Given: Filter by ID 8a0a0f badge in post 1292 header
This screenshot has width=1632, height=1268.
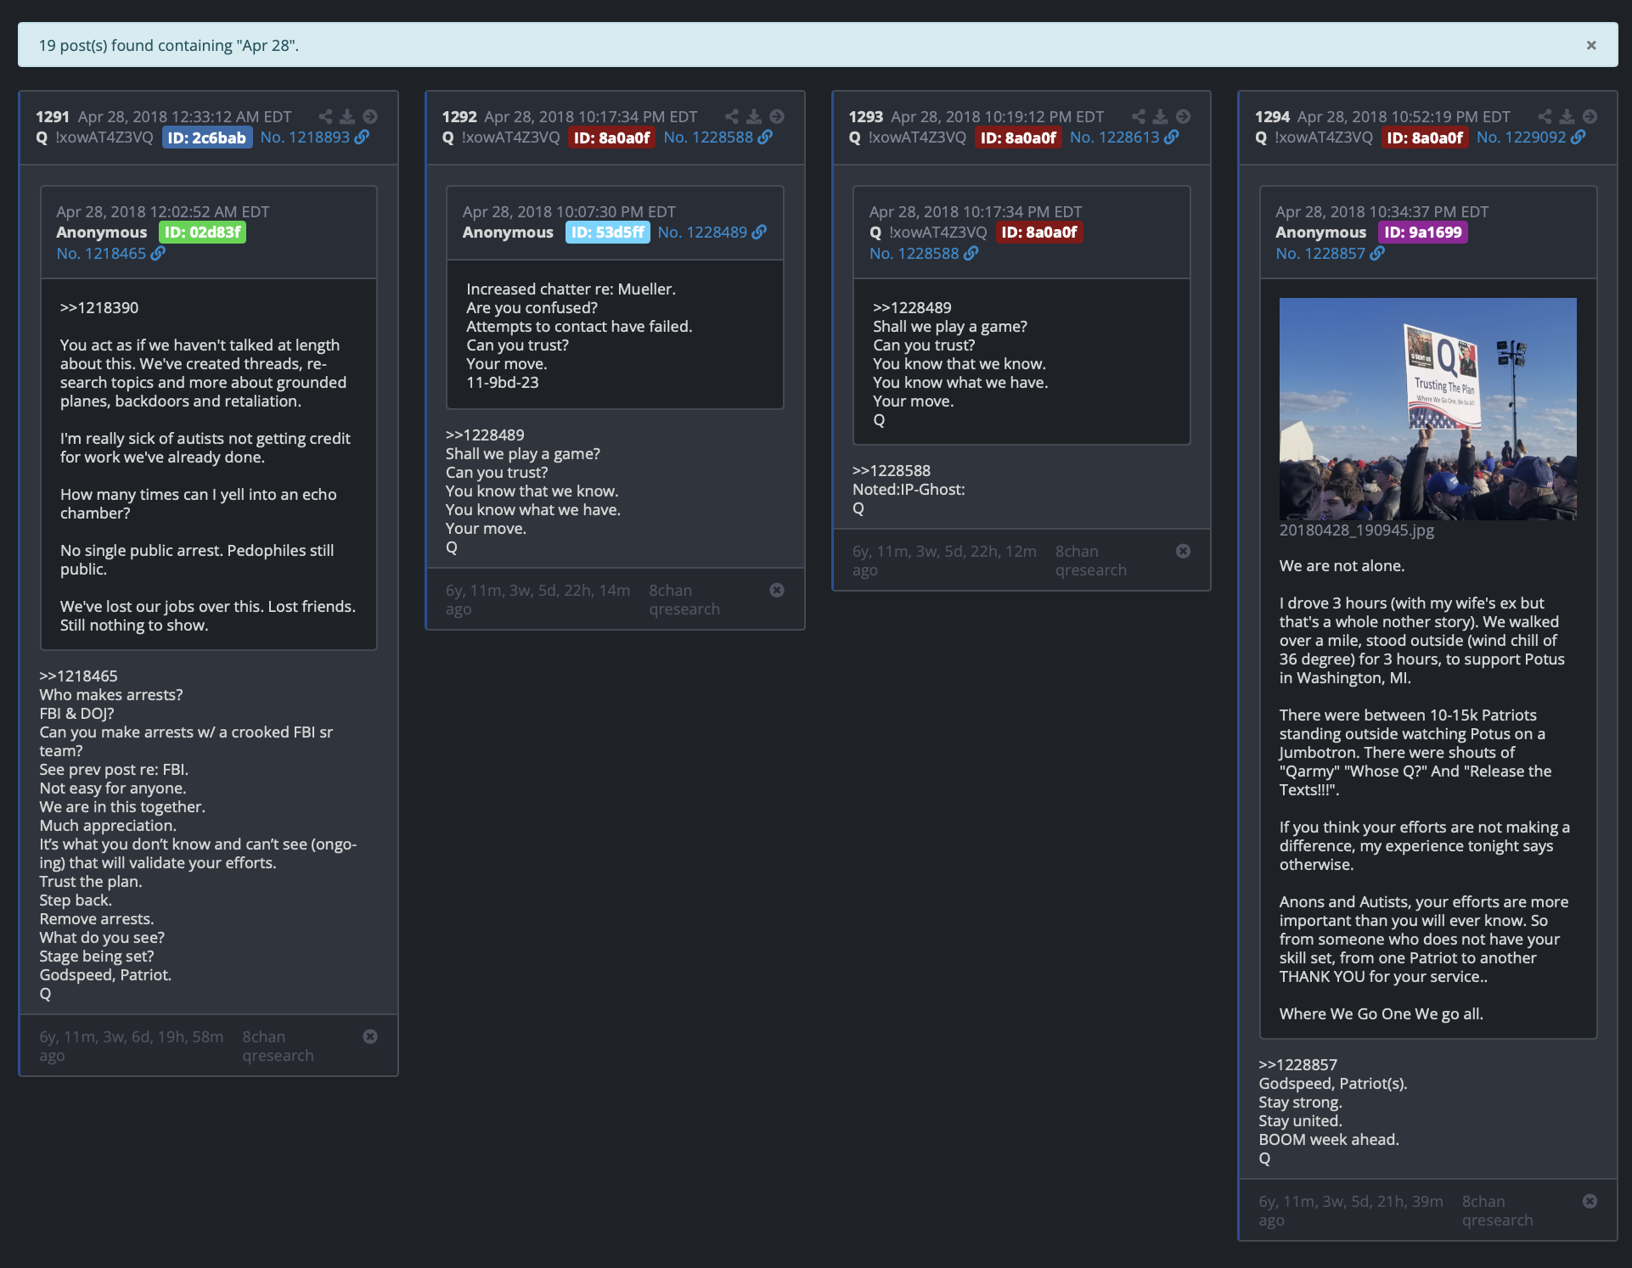Looking at the screenshot, I should [611, 137].
